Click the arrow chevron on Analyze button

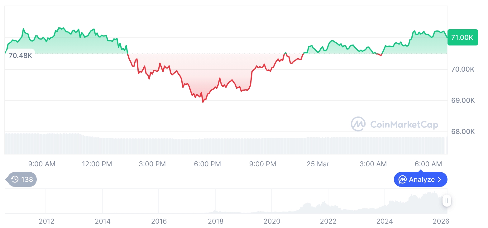pos(439,180)
